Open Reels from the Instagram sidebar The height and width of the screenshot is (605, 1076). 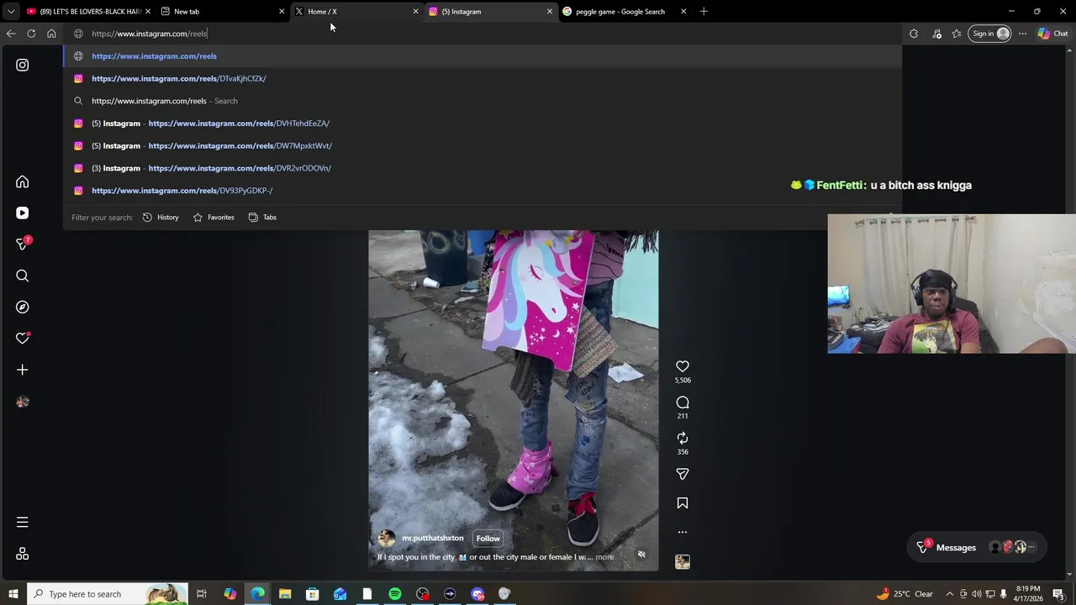[23, 213]
